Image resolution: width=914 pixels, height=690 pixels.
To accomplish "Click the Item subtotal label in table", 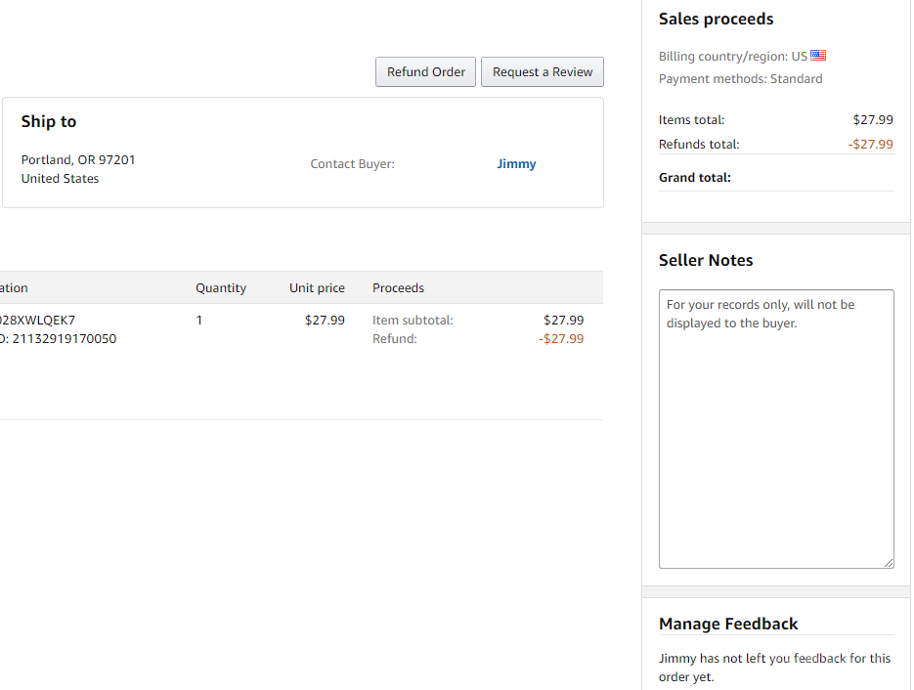I will [413, 321].
